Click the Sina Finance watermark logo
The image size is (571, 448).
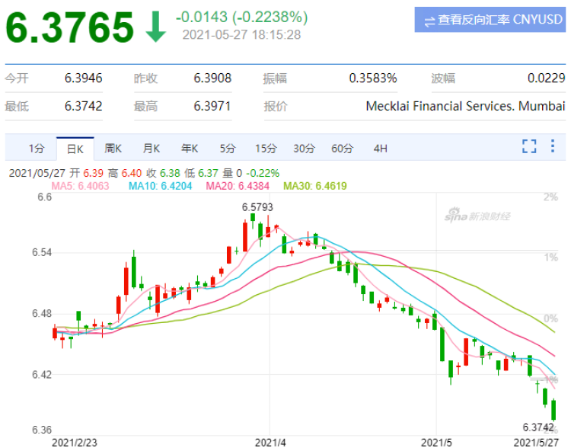[x=477, y=216]
